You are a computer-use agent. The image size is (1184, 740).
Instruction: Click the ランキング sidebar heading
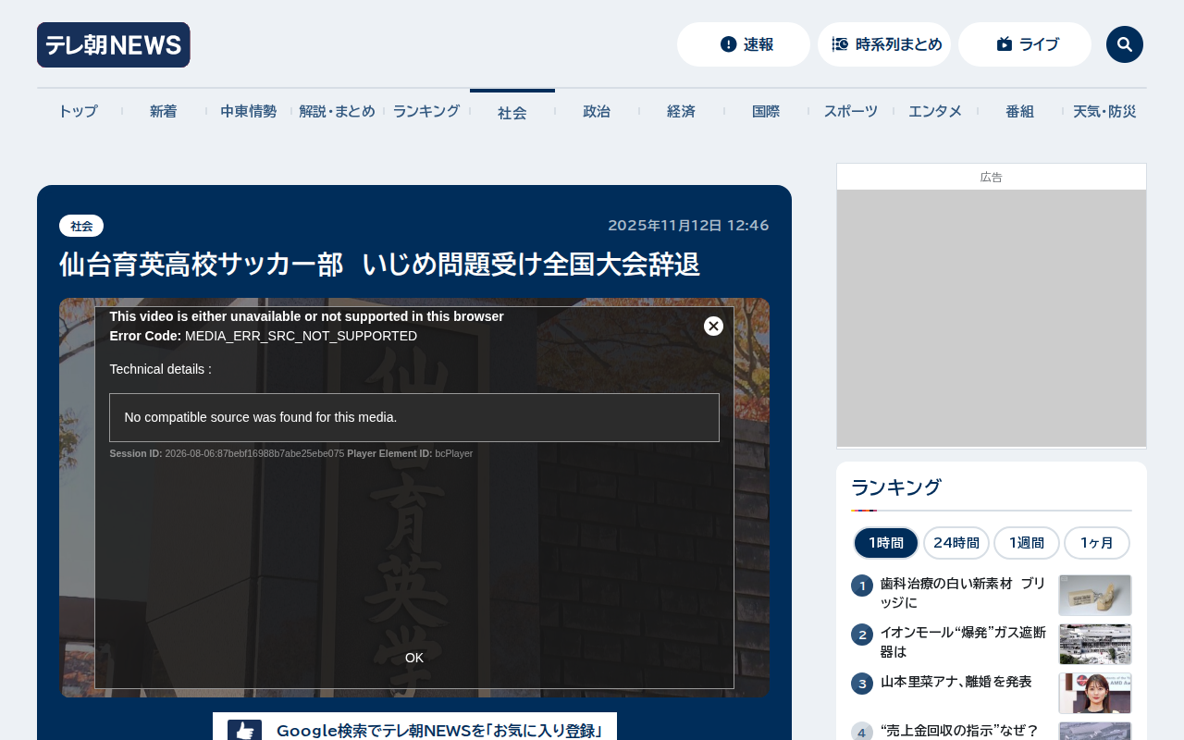896,487
